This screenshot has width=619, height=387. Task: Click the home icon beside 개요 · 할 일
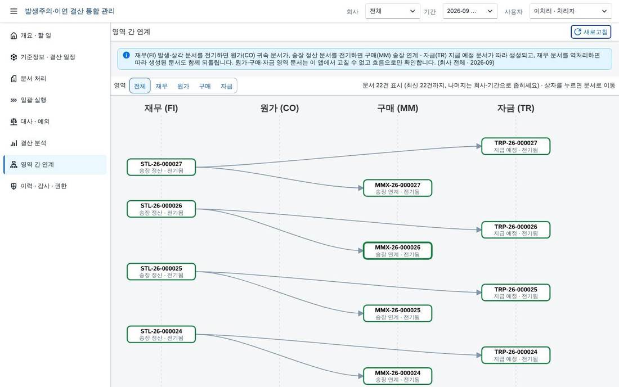[x=14, y=35]
